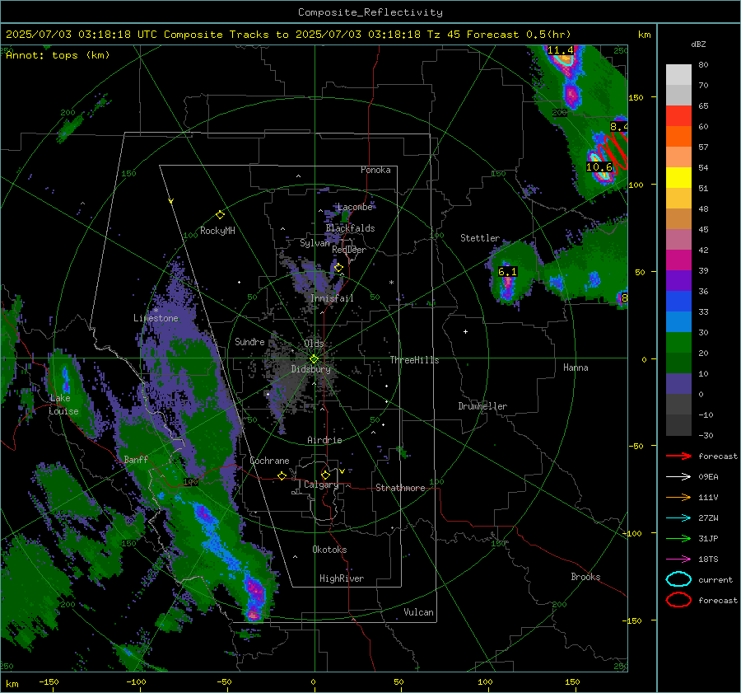Click the white 09EA arrow legend icon

click(x=678, y=476)
